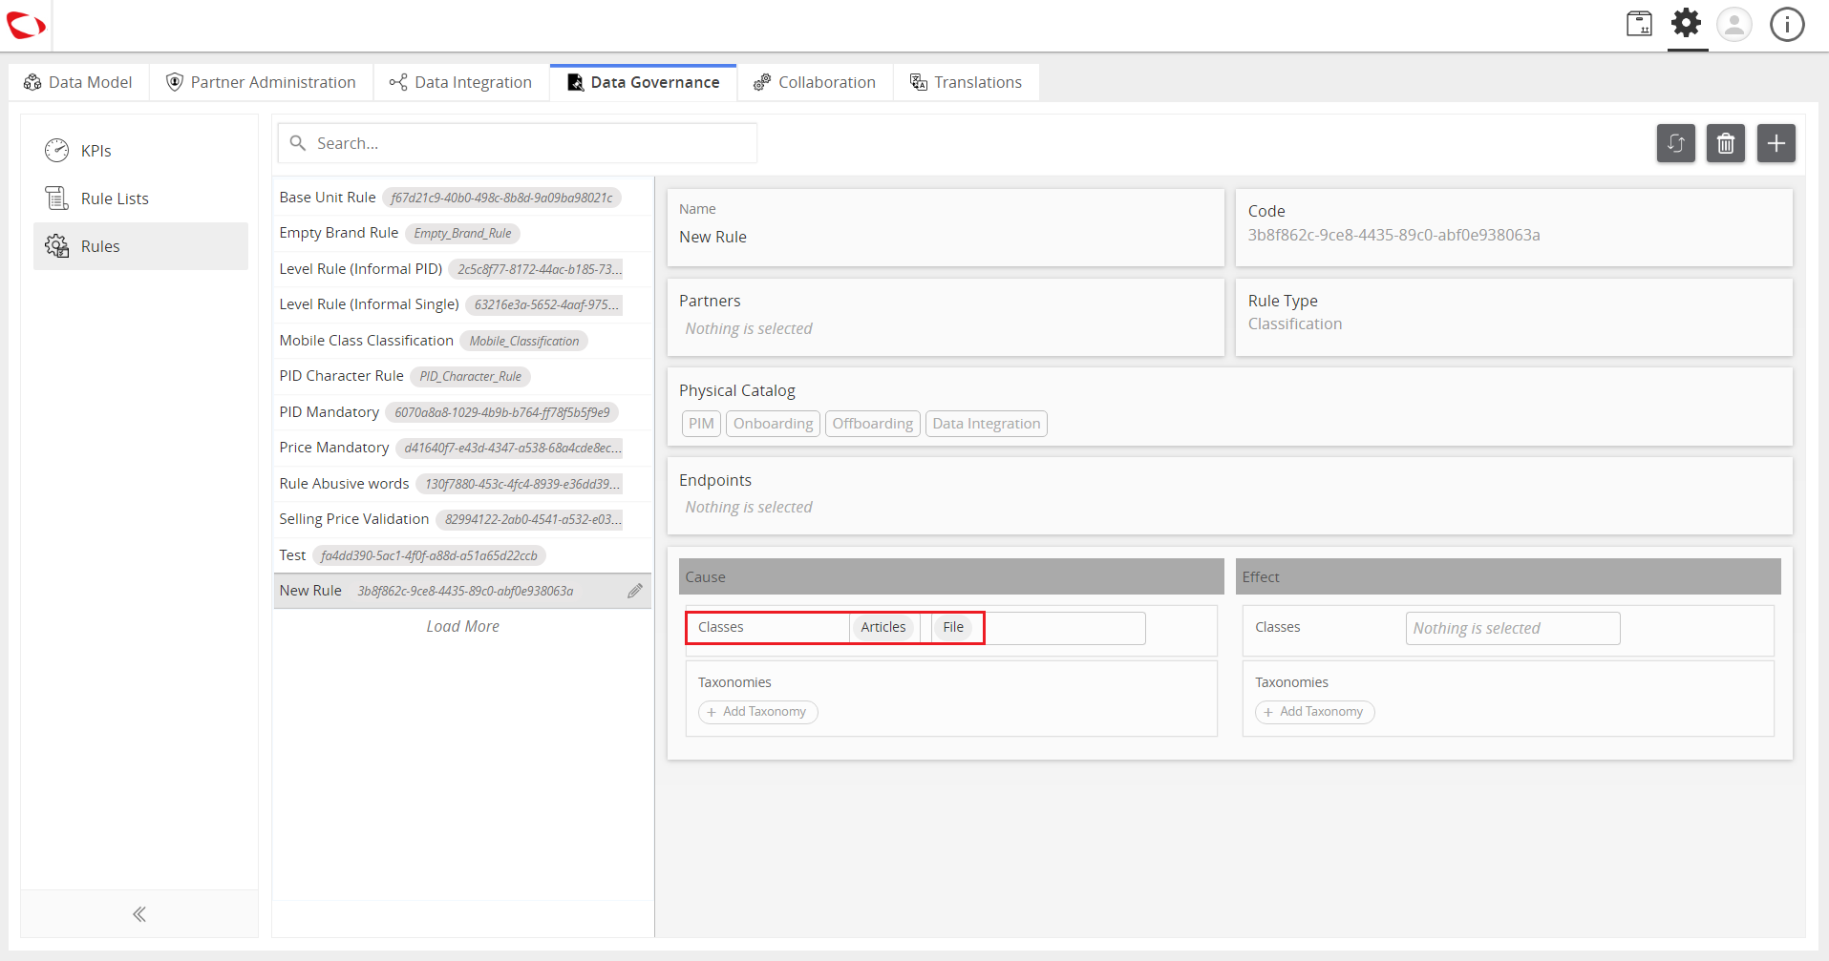This screenshot has width=1829, height=961.
Task: Select Level Rule (Informal Single) row
Action: pyautogui.click(x=462, y=304)
